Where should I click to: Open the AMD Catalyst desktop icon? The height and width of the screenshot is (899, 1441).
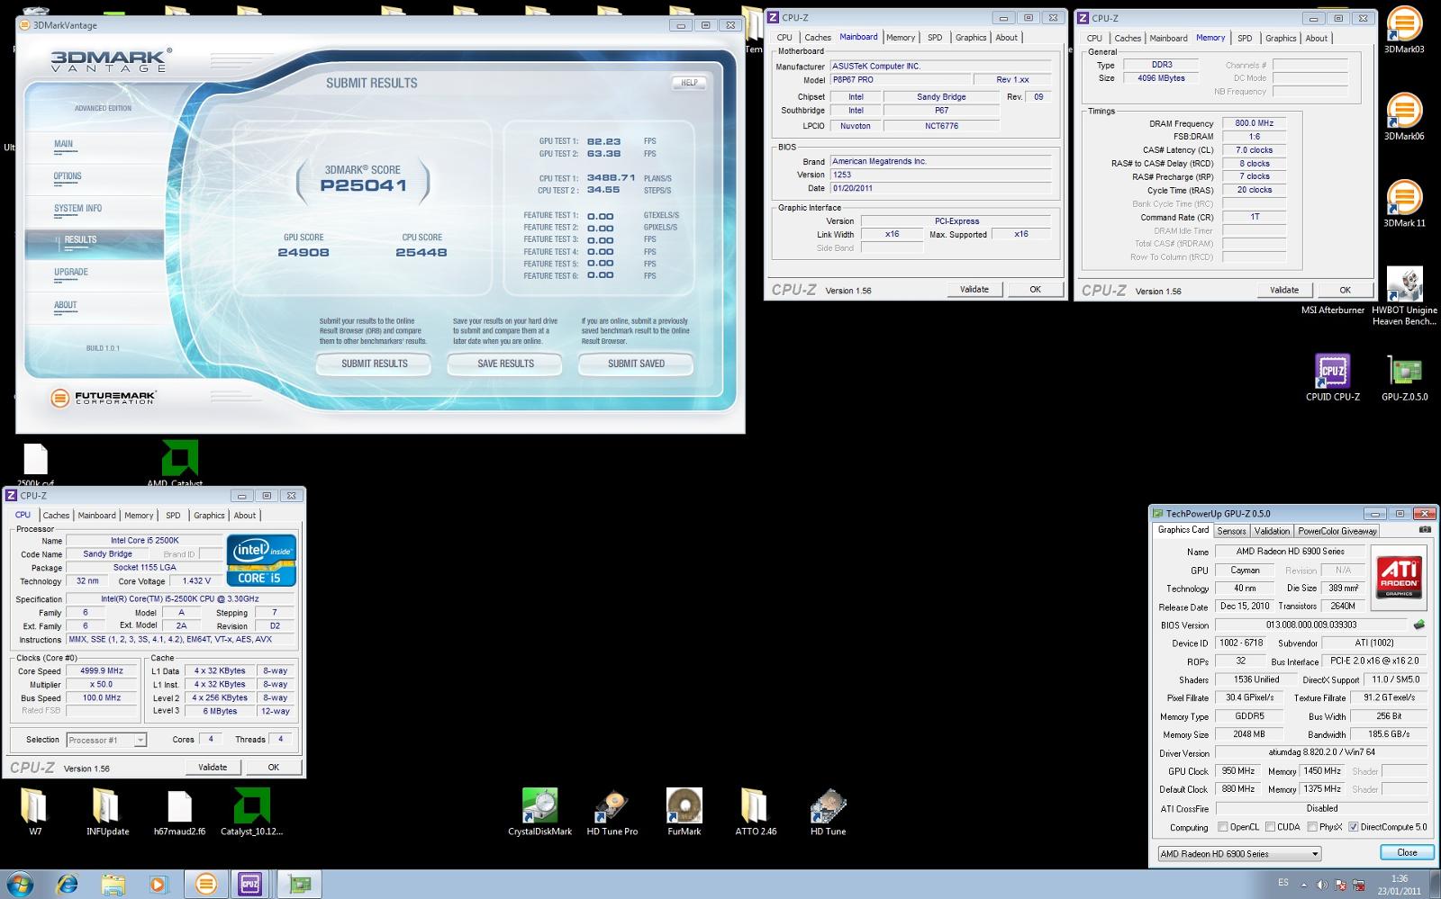[179, 464]
